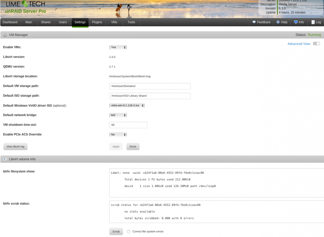Click the 'no stats available' line
Viewport: 324px width, 237px height.
[x=139, y=211]
